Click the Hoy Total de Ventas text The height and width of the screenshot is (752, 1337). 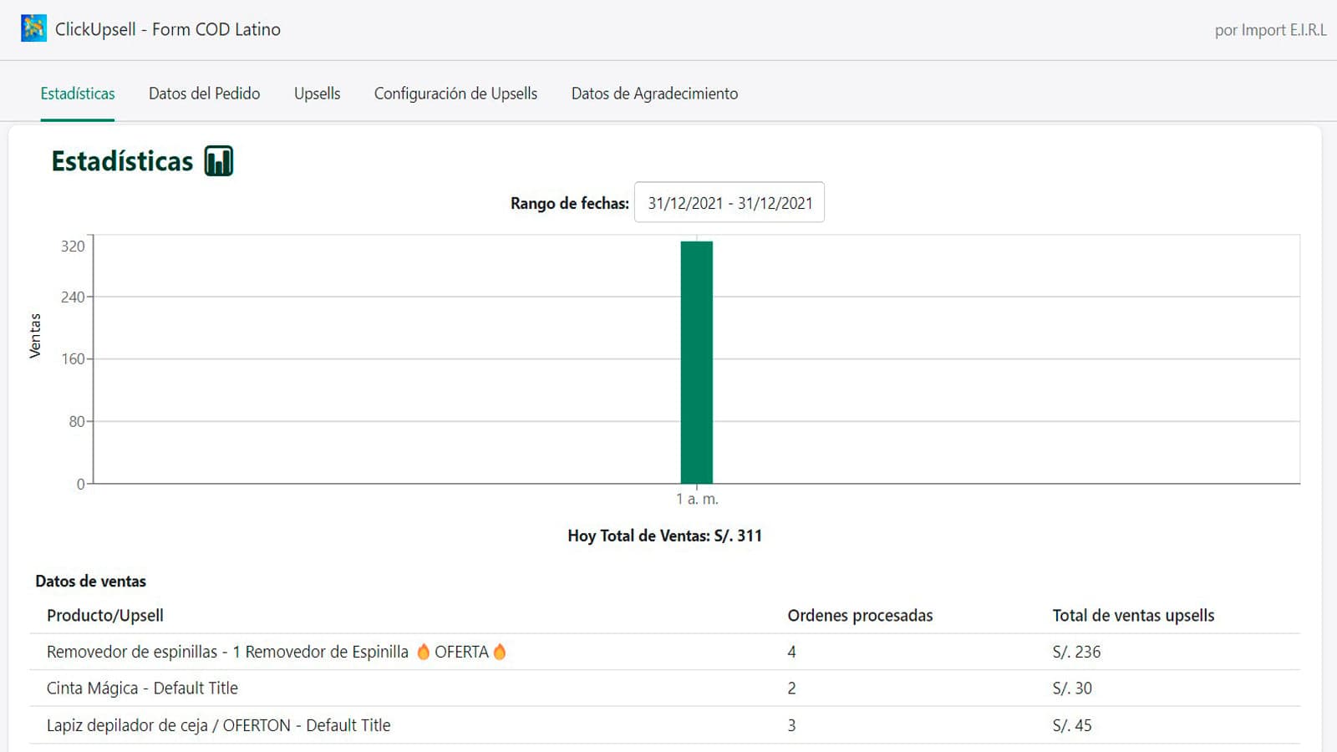[x=664, y=536]
